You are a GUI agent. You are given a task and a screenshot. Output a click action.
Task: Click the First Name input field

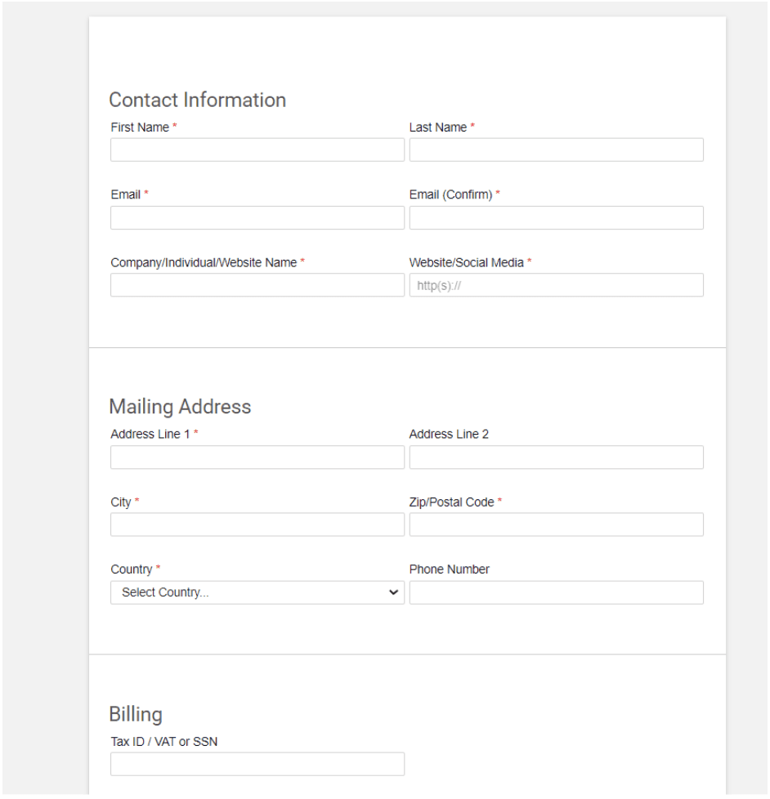pyautogui.click(x=257, y=150)
